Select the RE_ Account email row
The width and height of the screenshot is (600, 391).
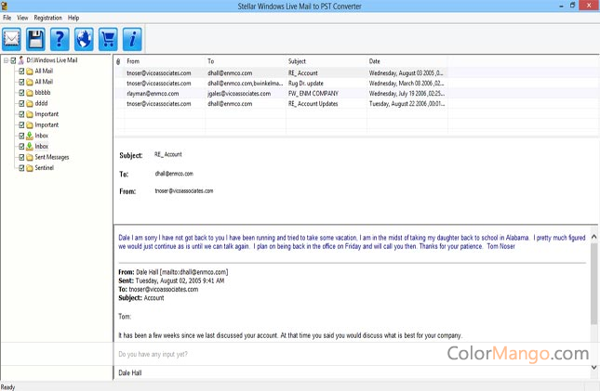281,73
